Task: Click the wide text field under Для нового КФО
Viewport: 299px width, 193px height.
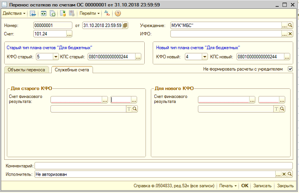Action: pyautogui.click(x=236, y=109)
